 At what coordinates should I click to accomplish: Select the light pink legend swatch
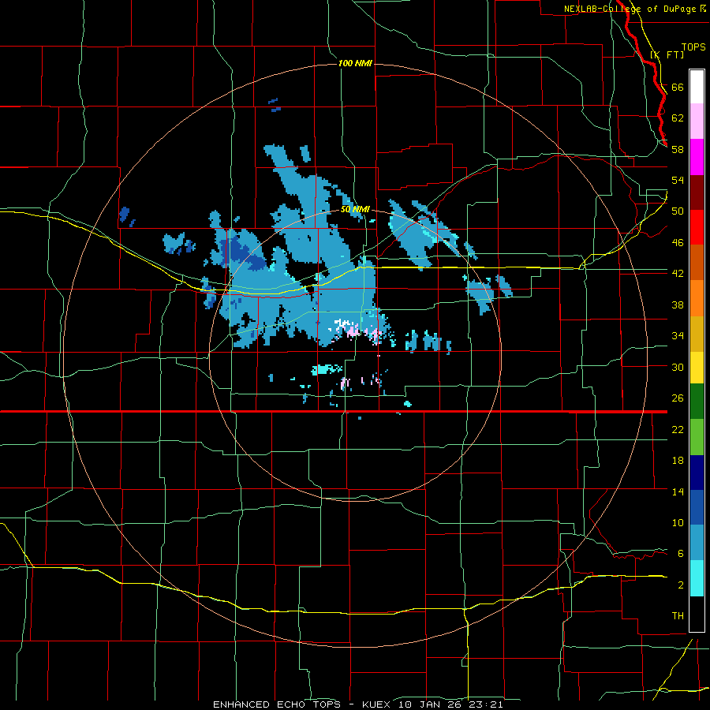[697, 121]
